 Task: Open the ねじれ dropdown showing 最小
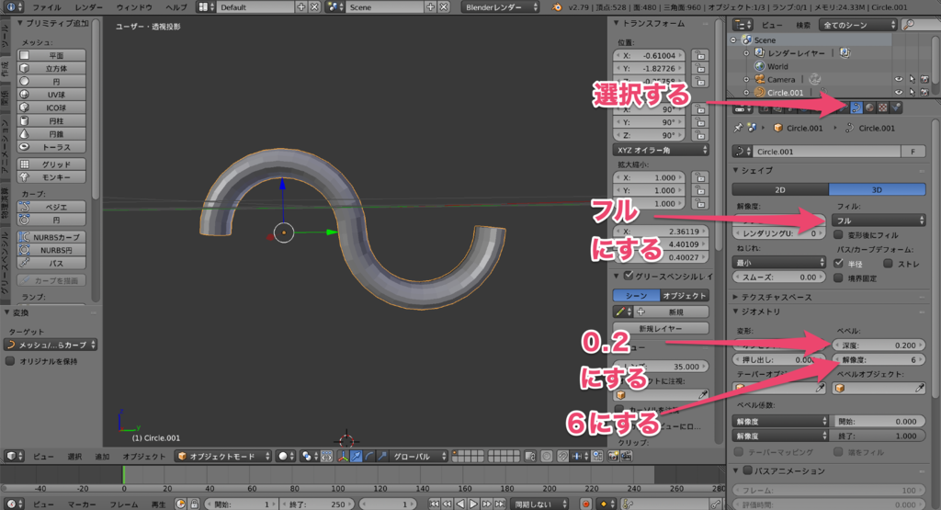[779, 262]
